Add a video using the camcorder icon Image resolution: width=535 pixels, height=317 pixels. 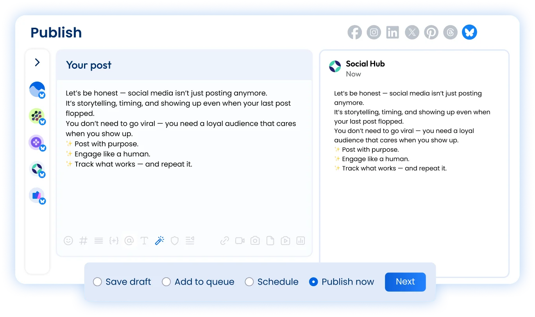click(240, 240)
